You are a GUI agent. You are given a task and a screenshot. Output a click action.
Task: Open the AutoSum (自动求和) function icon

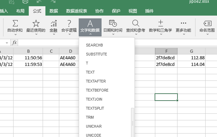pos(15,23)
